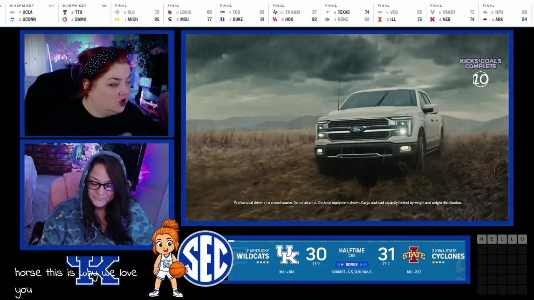Click the O tile in the HELLO grid
Viewport: 534px width, 300px height.
pyautogui.click(x=522, y=239)
